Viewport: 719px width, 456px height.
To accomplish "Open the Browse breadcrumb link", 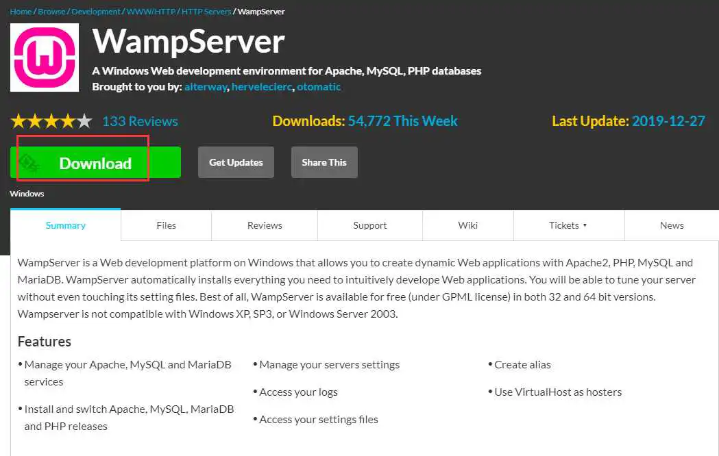I will (51, 12).
